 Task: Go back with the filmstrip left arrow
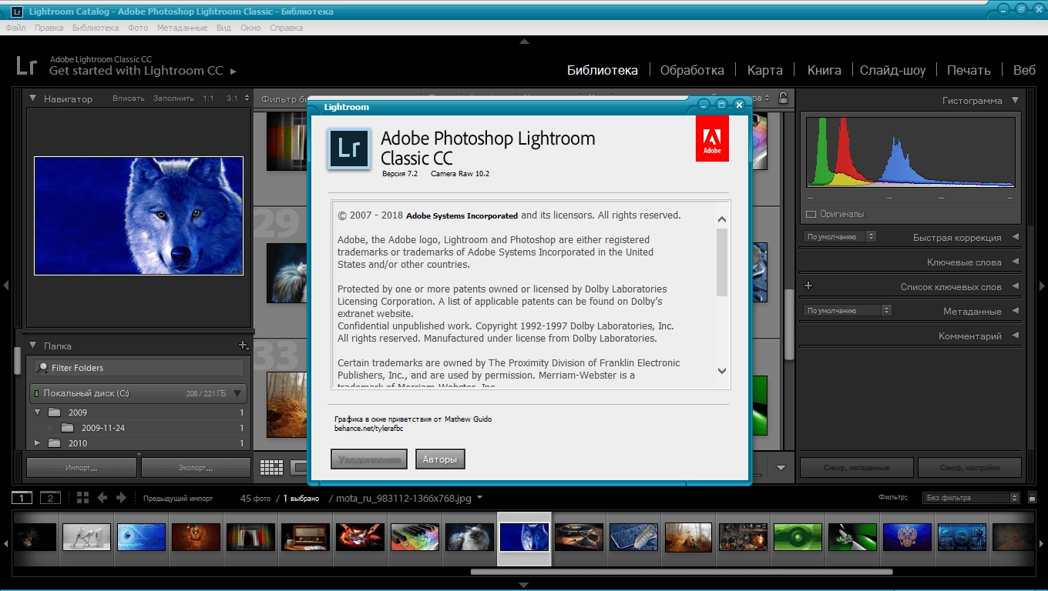click(102, 498)
